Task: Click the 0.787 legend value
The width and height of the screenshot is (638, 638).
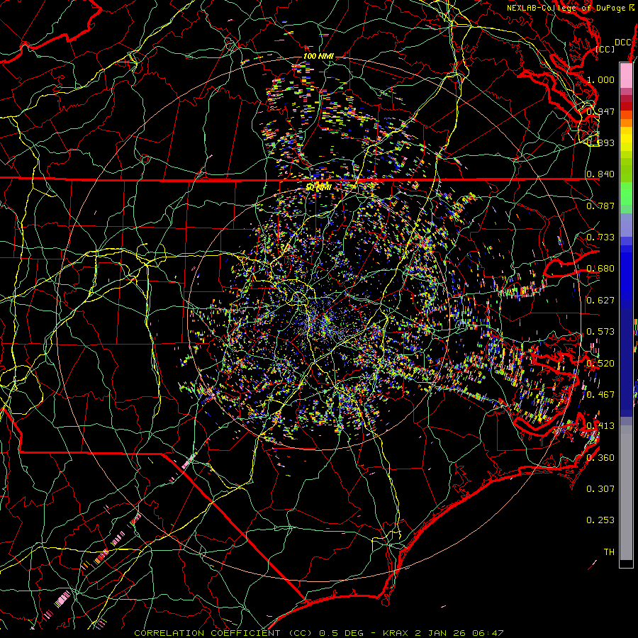Action: [x=600, y=206]
